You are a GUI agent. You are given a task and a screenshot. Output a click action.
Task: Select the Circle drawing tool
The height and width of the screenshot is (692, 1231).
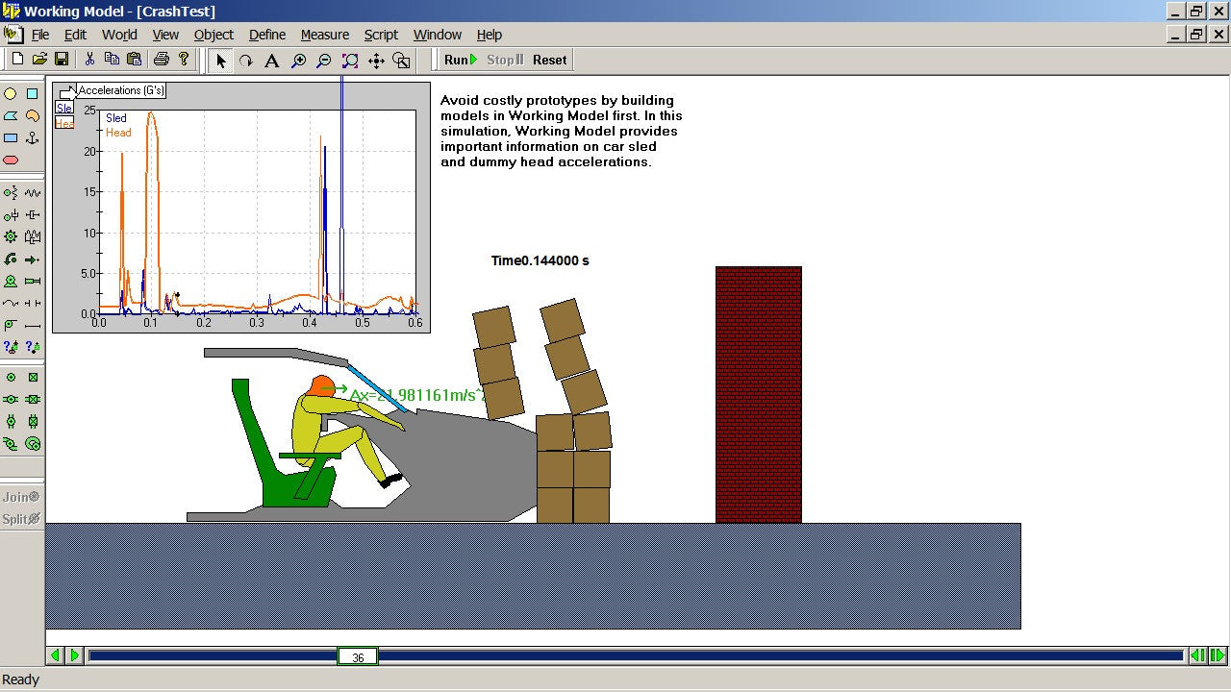tap(11, 94)
